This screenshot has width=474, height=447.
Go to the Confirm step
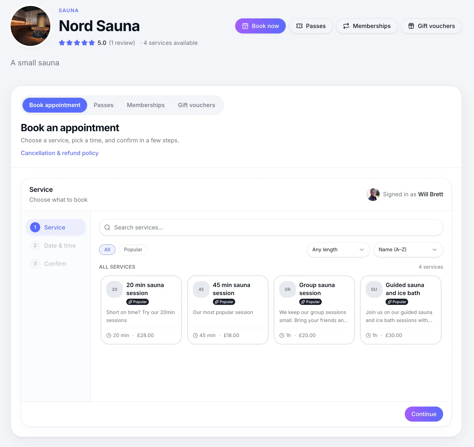[56, 264]
